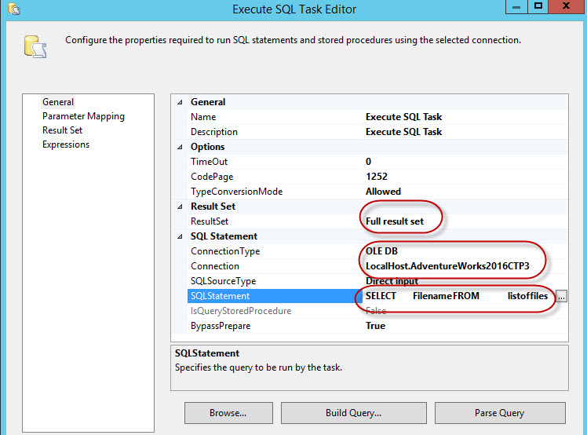The image size is (587, 435).
Task: Open the Parameter Mapping page
Action: click(x=83, y=116)
